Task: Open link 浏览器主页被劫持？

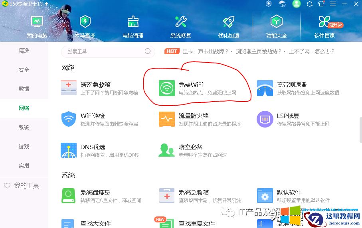Action: click(259, 51)
